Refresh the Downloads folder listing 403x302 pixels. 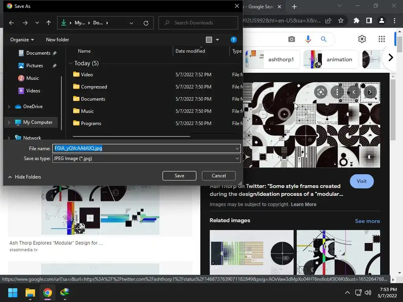146,23
